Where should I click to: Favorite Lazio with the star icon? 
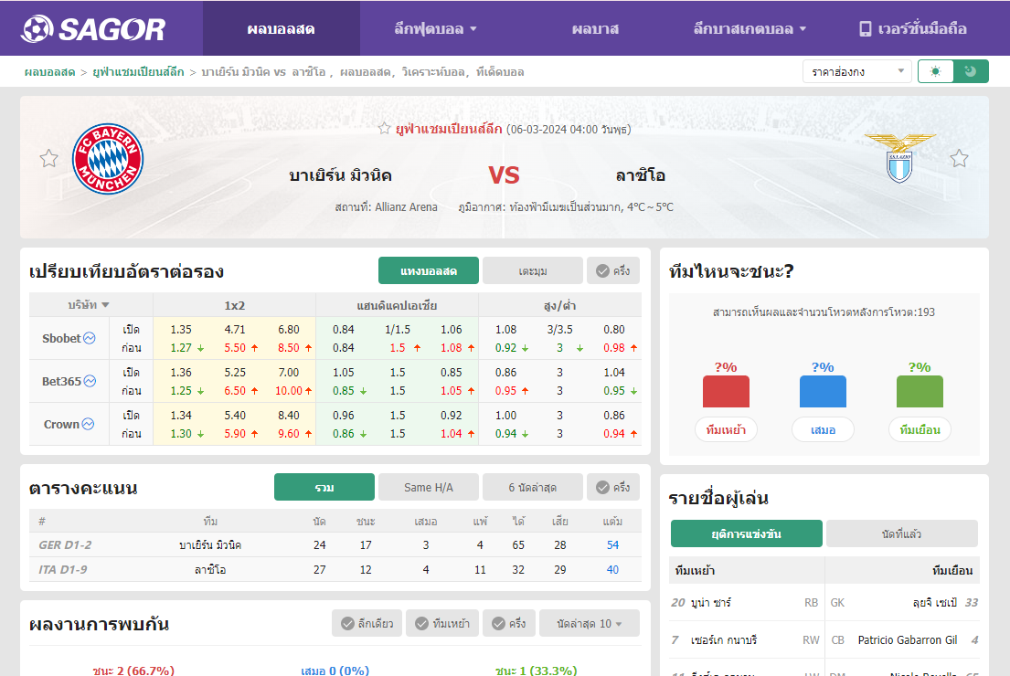point(959,158)
